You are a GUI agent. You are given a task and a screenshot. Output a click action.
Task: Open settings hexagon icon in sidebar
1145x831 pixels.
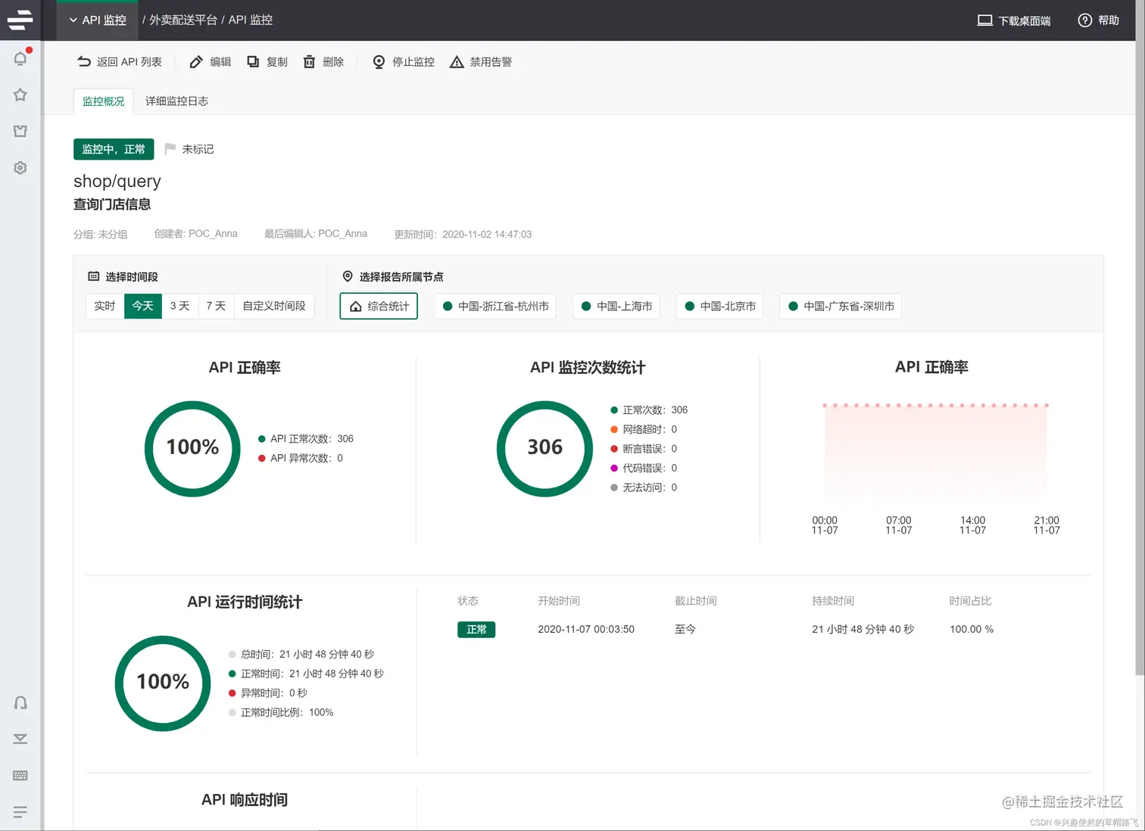coord(20,168)
